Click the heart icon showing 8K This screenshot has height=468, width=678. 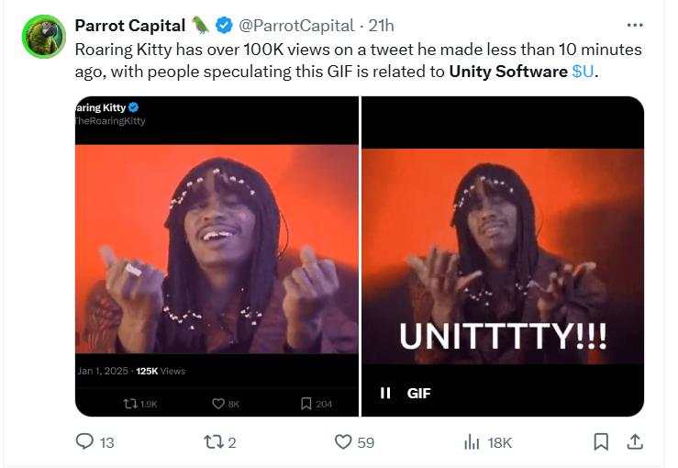(218, 404)
